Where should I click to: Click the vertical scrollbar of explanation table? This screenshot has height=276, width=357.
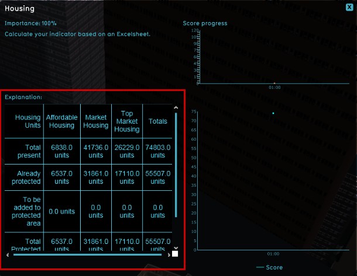click(x=175, y=163)
